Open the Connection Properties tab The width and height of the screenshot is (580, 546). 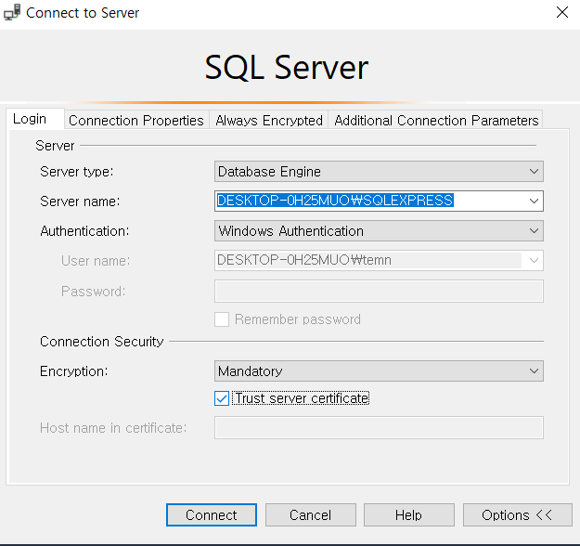pos(136,121)
